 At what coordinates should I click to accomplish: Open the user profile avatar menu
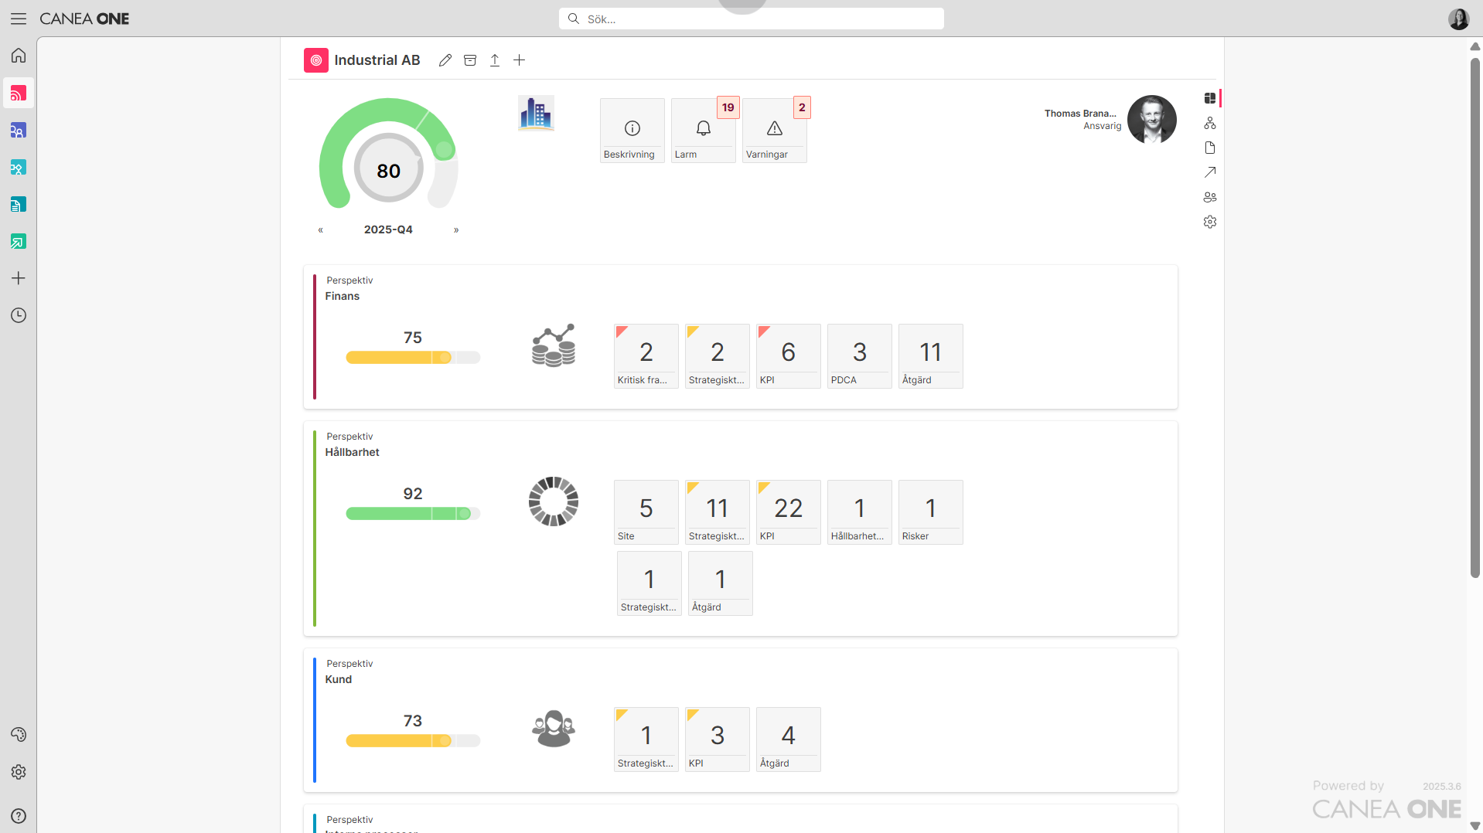(x=1458, y=19)
